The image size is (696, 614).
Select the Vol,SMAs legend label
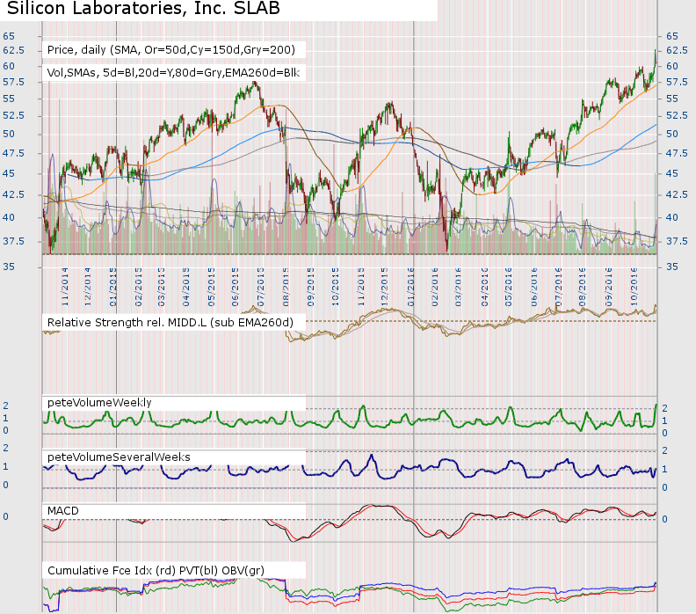(173, 73)
